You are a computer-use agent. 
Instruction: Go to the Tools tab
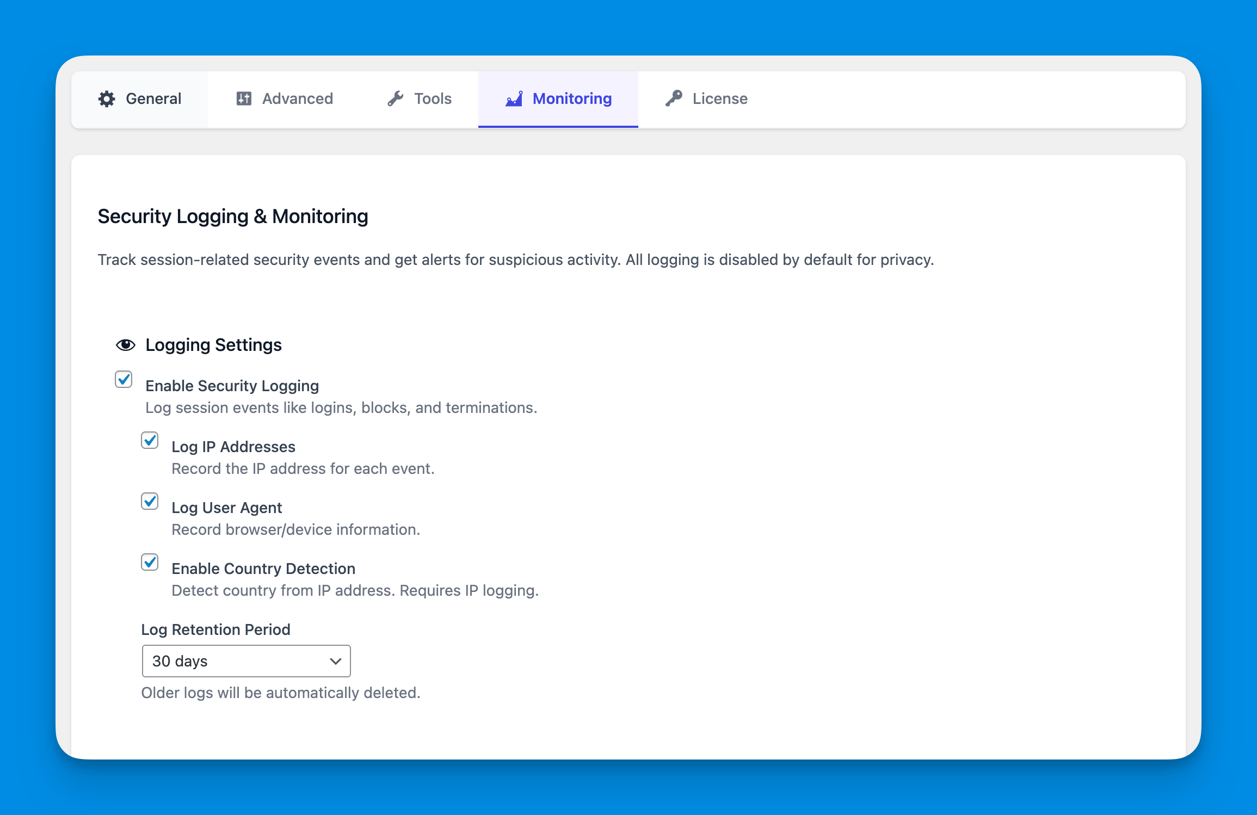[433, 99]
